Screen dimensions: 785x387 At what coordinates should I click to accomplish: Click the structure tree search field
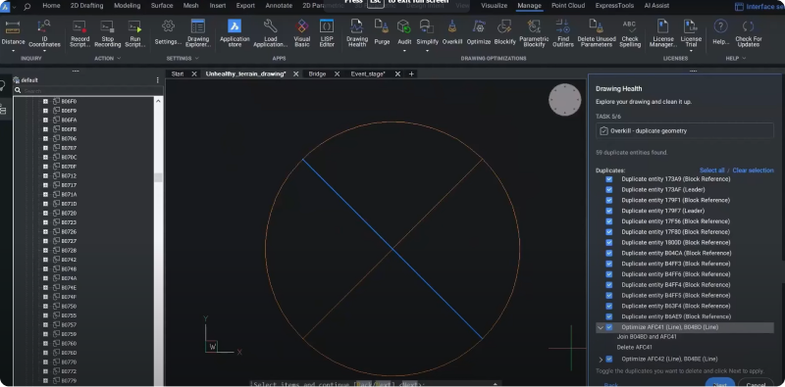click(x=88, y=91)
